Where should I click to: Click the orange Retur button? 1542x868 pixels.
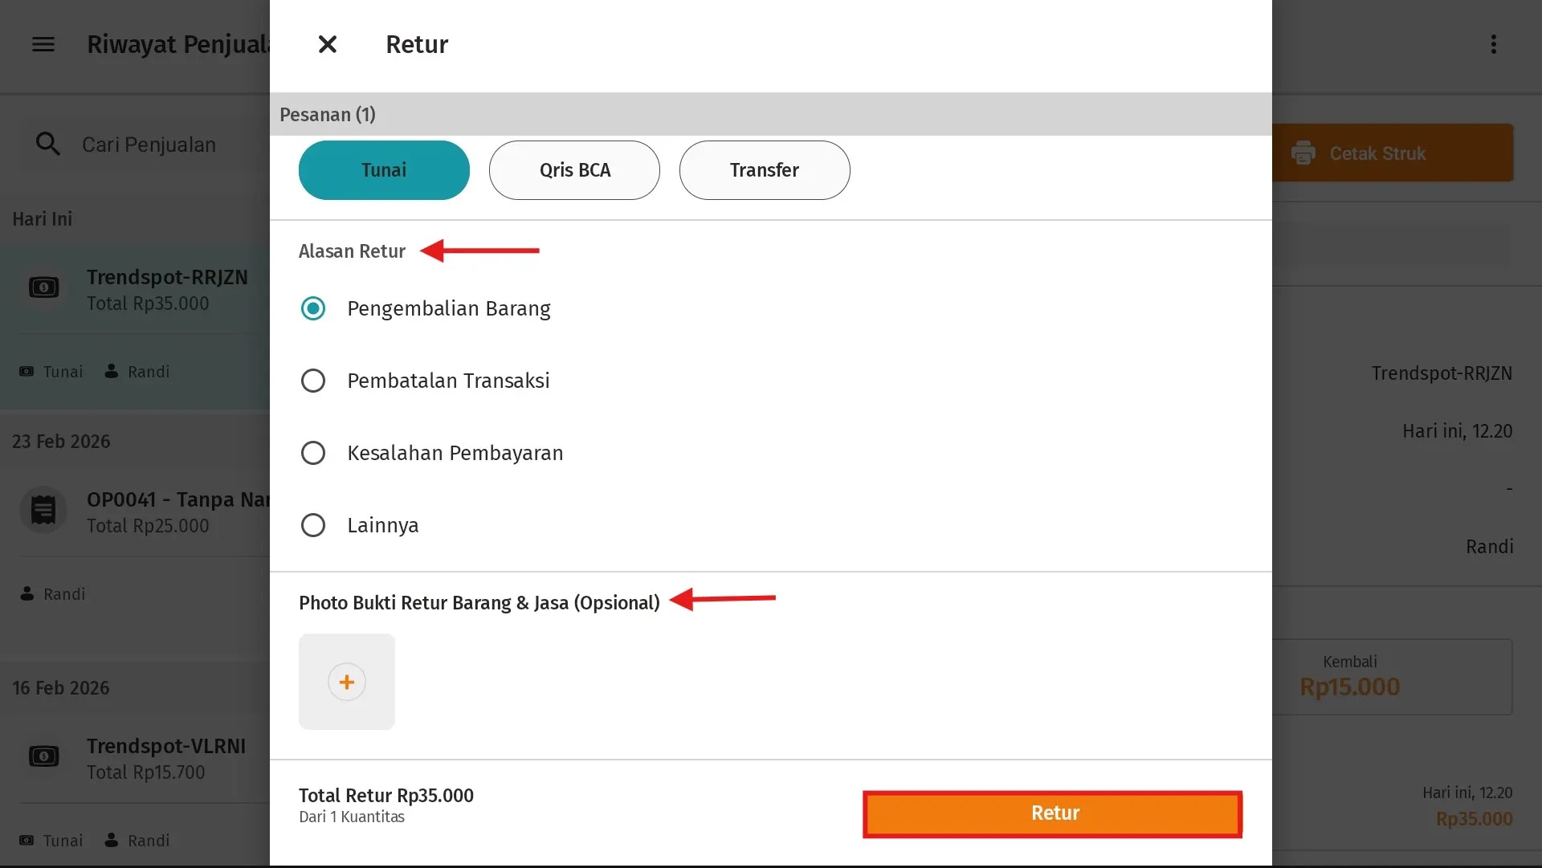tap(1052, 813)
